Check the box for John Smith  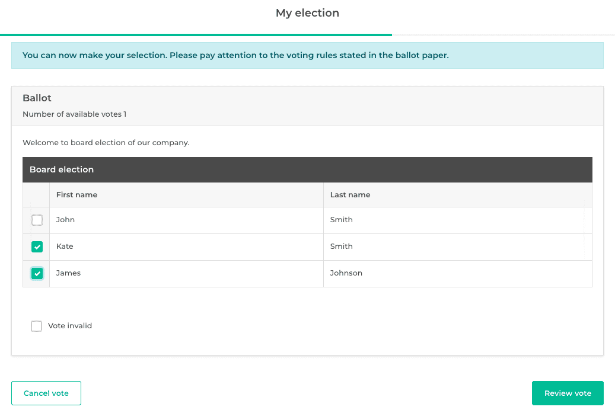pyautogui.click(x=37, y=220)
